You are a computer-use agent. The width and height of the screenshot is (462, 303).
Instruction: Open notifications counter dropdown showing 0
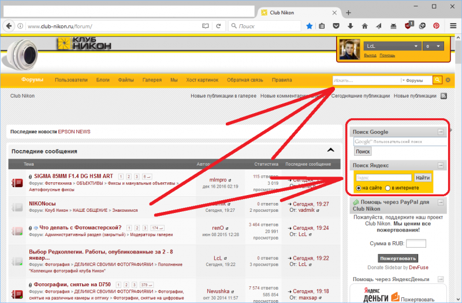pyautogui.click(x=433, y=46)
